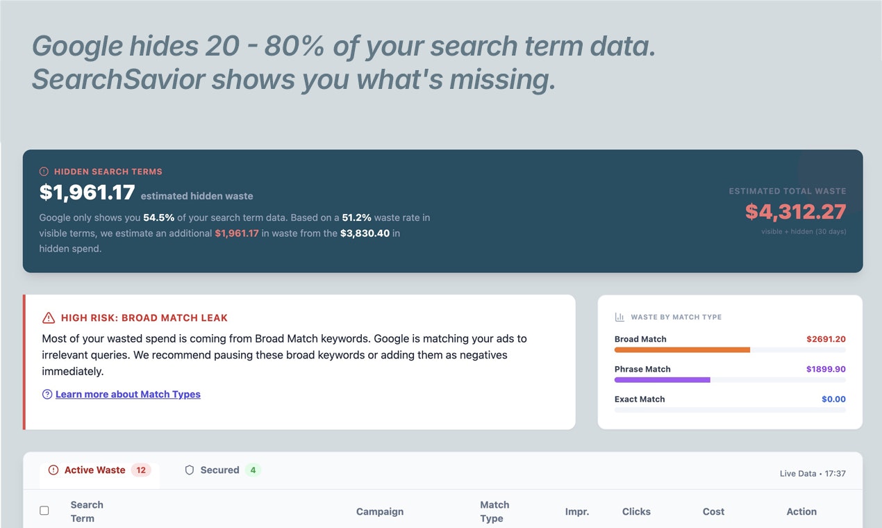Image resolution: width=882 pixels, height=528 pixels.
Task: Click the orange Broad Match progress bar
Action: pyautogui.click(x=681, y=349)
